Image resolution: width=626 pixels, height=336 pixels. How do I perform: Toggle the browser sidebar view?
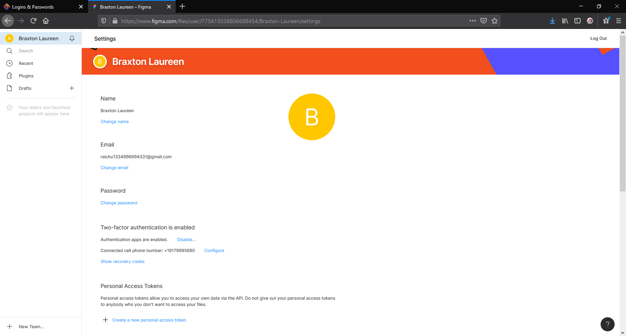(577, 21)
